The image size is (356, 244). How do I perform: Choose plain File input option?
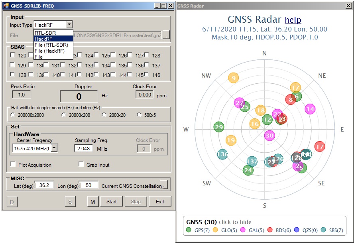53,57
